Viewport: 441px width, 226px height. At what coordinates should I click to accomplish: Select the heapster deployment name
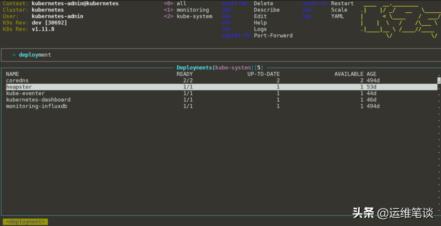point(19,87)
